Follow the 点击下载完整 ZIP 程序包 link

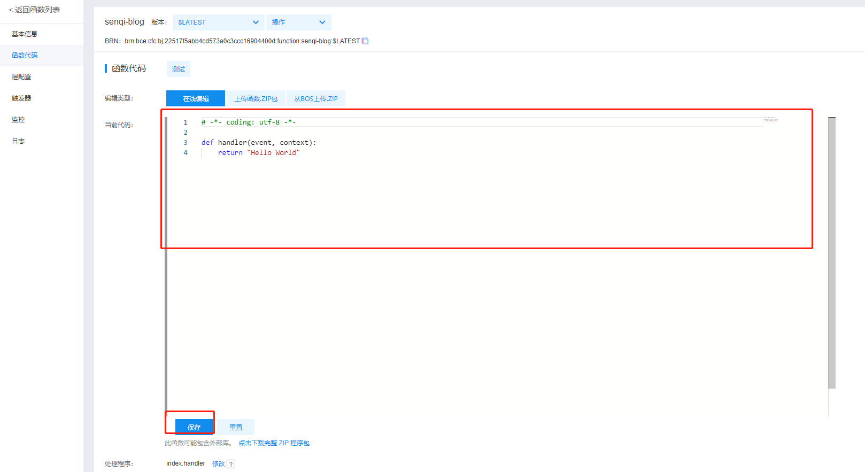[x=274, y=443]
